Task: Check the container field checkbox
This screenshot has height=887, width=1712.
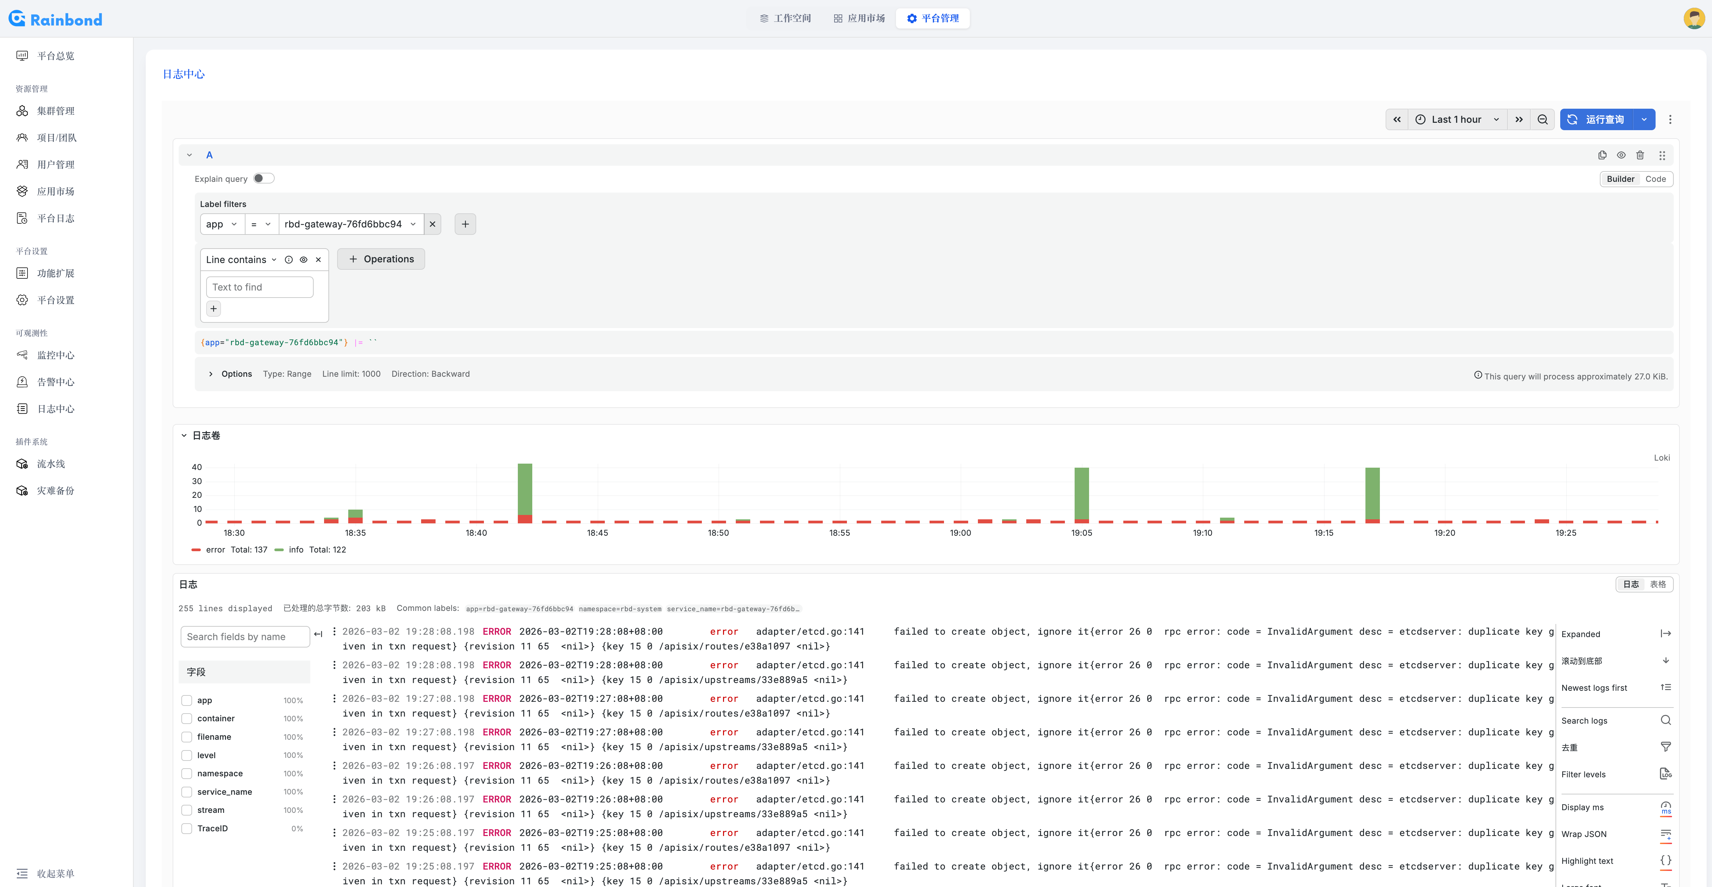Action: click(187, 718)
